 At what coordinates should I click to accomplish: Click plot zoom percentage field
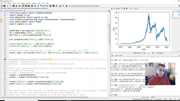click(x=136, y=8)
